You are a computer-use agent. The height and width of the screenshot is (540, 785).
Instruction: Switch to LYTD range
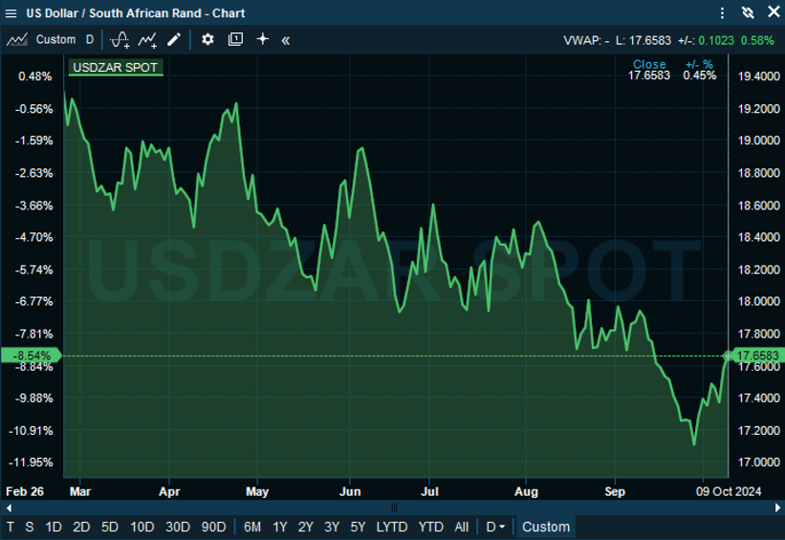[x=392, y=527]
